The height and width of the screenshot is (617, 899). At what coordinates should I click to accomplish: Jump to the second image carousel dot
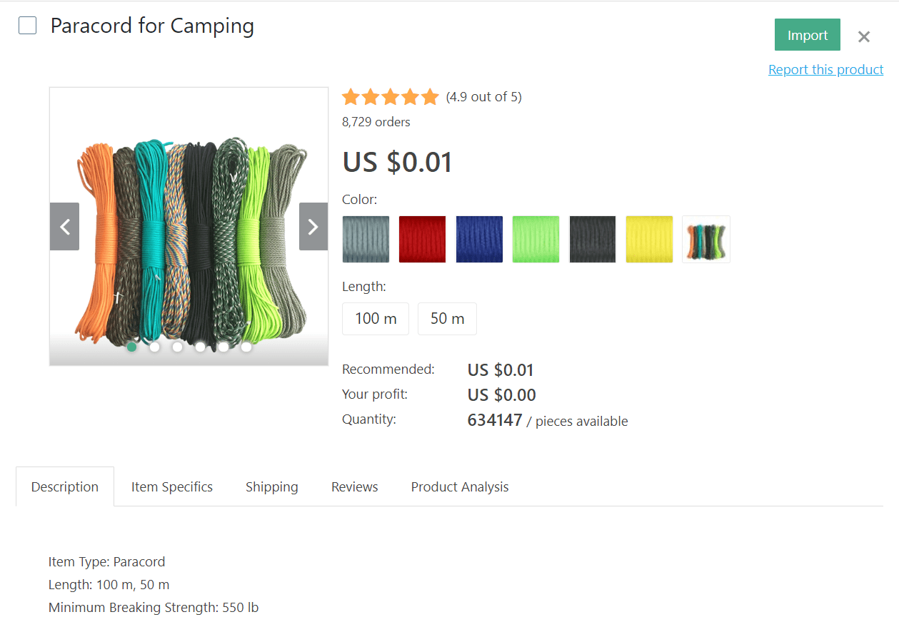tap(154, 347)
